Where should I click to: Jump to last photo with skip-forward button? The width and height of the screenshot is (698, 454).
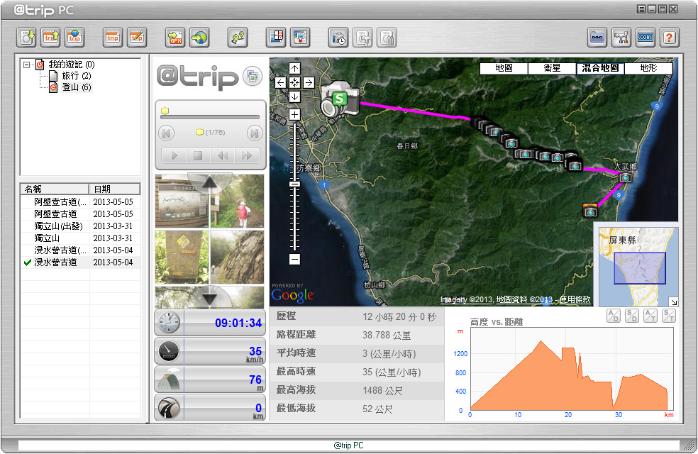point(255,133)
